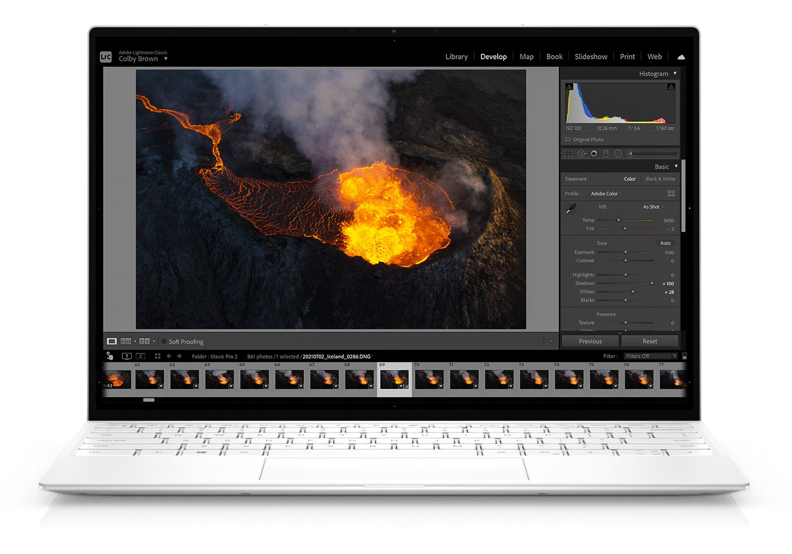Screen dimensions: 792x554
Task: Click the touch workspace hand icon
Action: [110, 356]
